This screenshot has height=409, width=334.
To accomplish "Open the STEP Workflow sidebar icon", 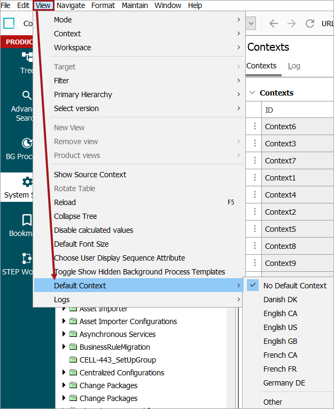I will point(27,258).
